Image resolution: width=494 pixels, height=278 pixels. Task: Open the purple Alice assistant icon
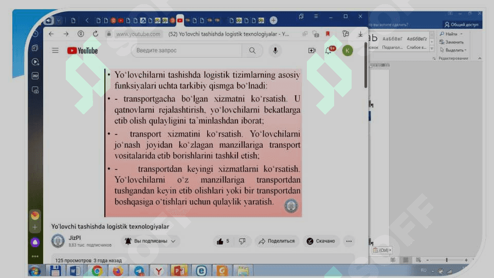point(35,242)
